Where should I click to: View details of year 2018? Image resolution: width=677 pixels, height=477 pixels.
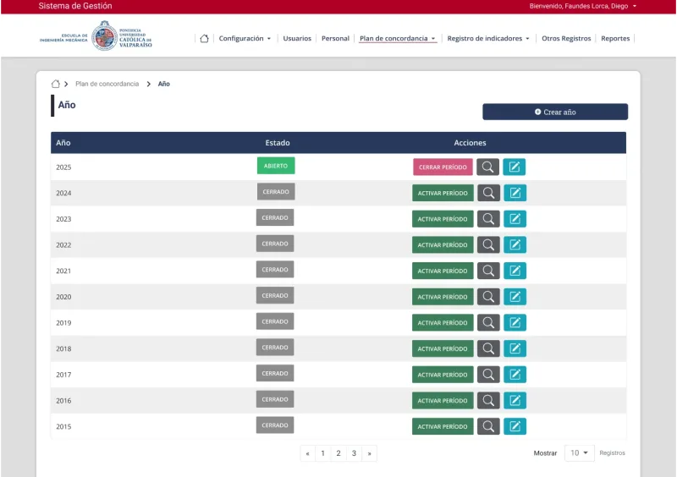(488, 348)
